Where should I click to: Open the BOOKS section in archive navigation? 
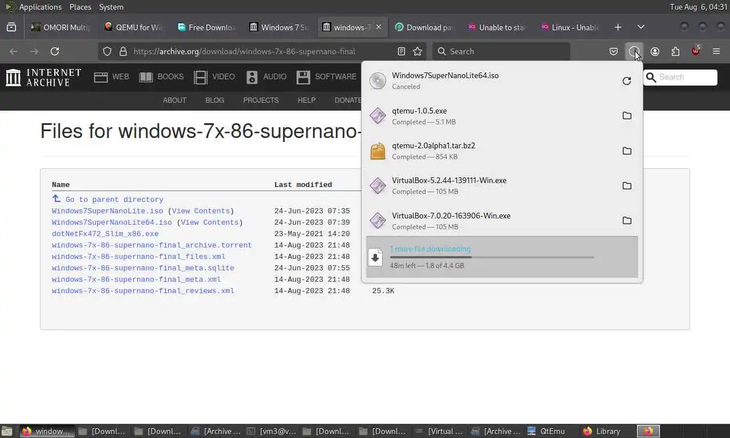[161, 76]
